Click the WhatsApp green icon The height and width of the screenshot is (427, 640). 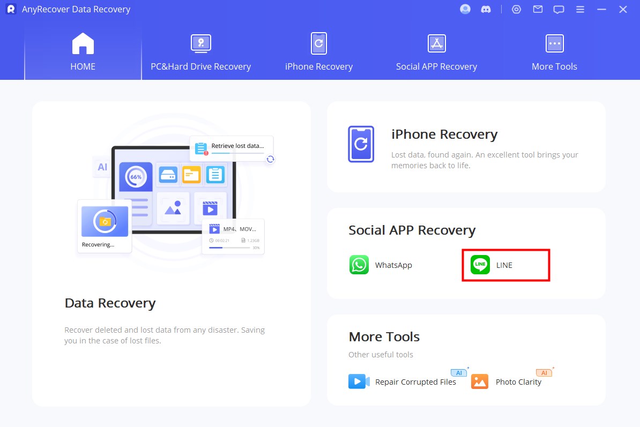(x=359, y=265)
